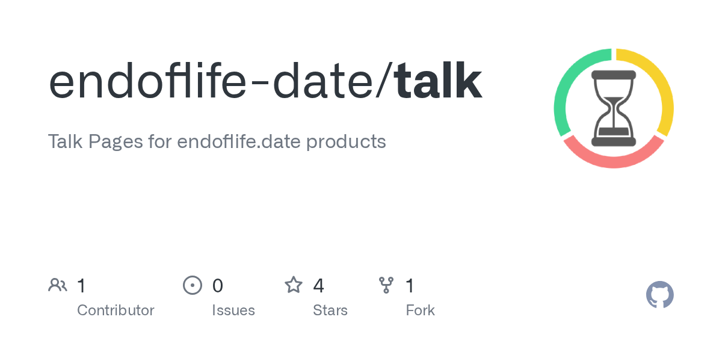Click the "Contributor" label
The width and height of the screenshot is (722, 361).
coord(116,310)
